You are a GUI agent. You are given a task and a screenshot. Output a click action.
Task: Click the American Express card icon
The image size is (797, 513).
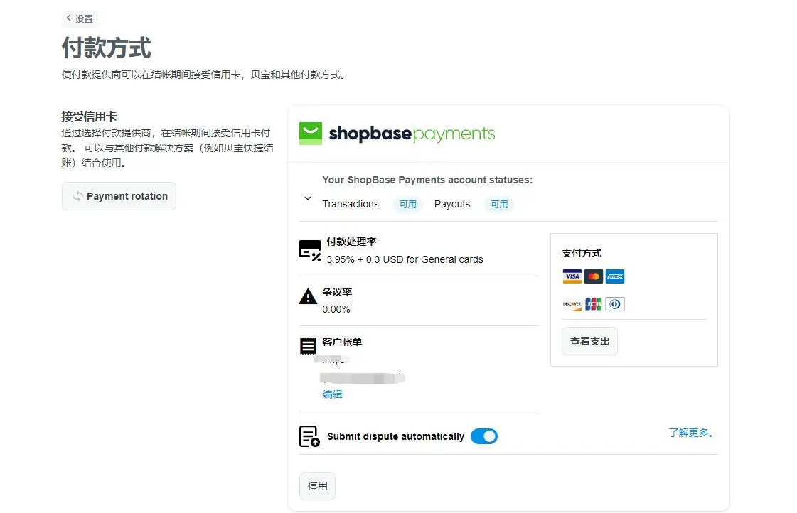pyautogui.click(x=615, y=276)
